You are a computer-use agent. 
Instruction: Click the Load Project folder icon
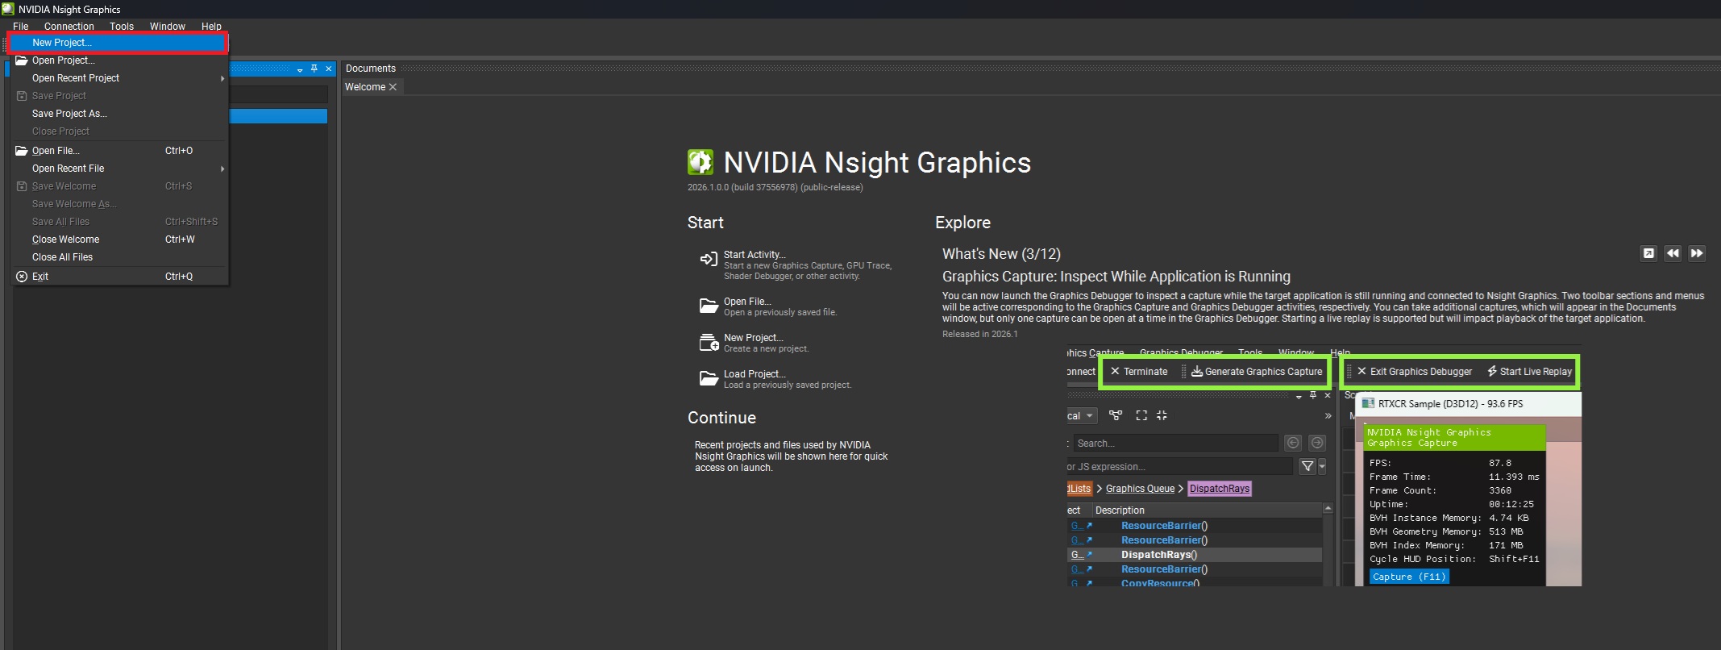(708, 378)
